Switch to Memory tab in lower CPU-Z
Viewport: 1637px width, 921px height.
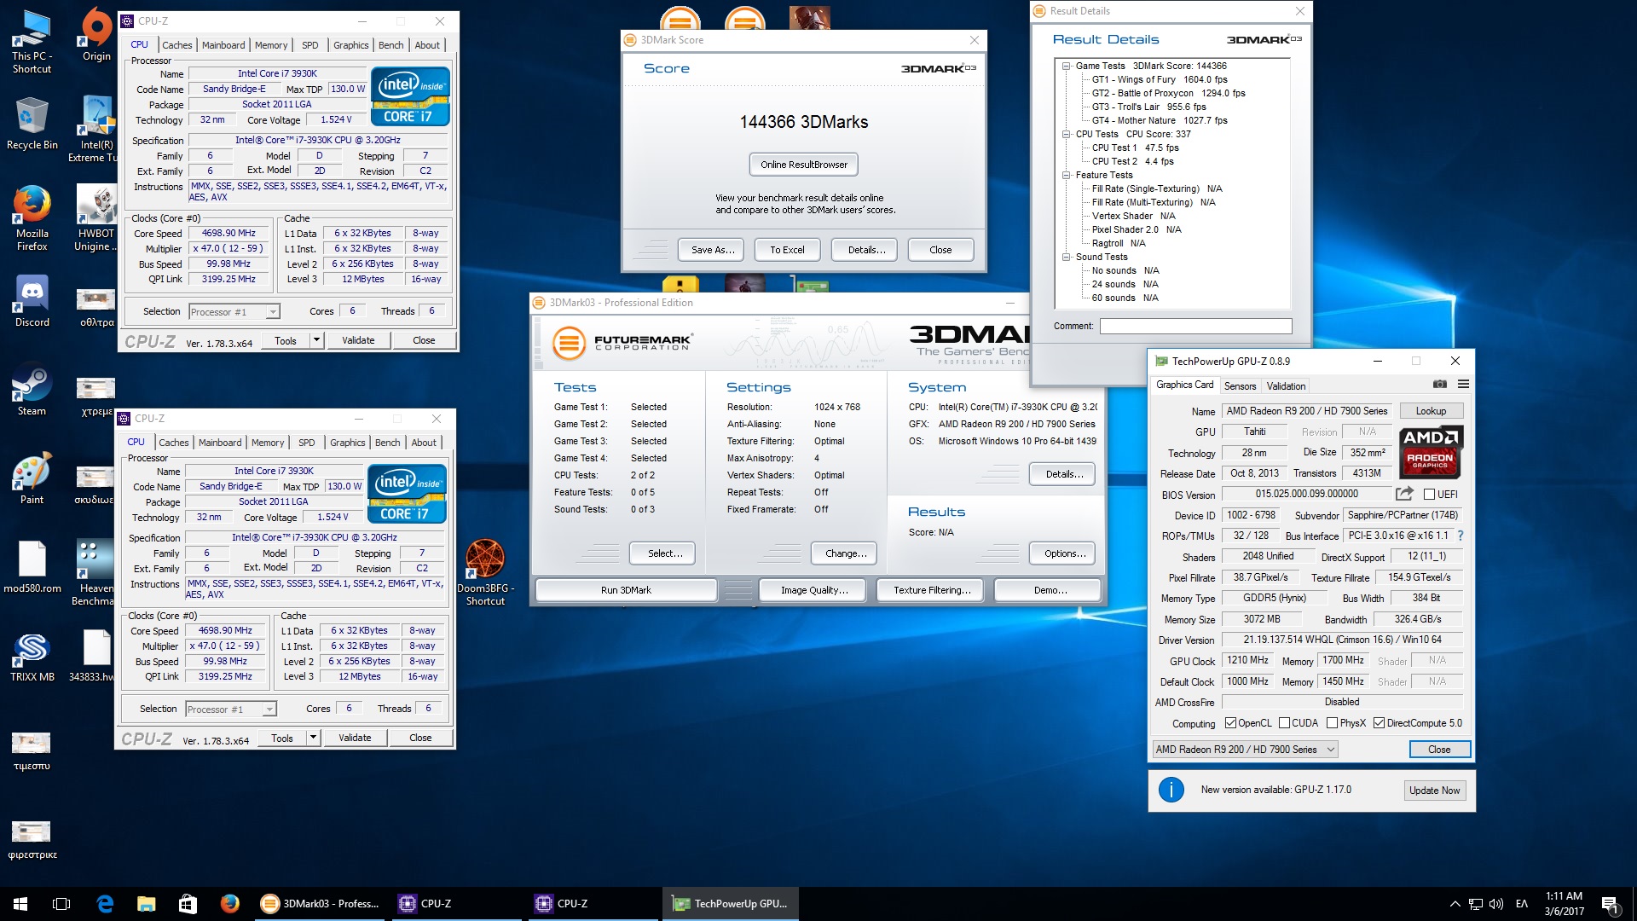tap(268, 443)
